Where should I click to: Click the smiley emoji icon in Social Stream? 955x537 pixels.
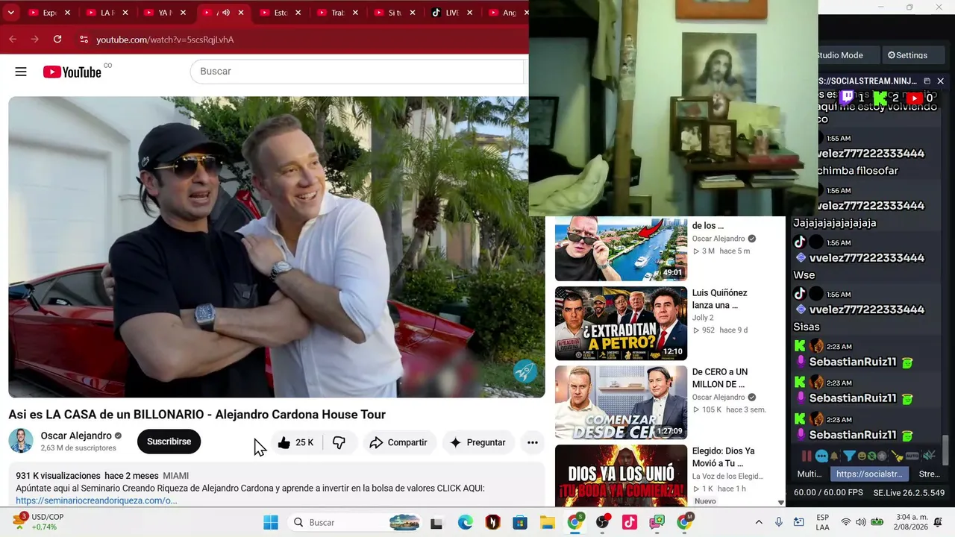coord(862,456)
